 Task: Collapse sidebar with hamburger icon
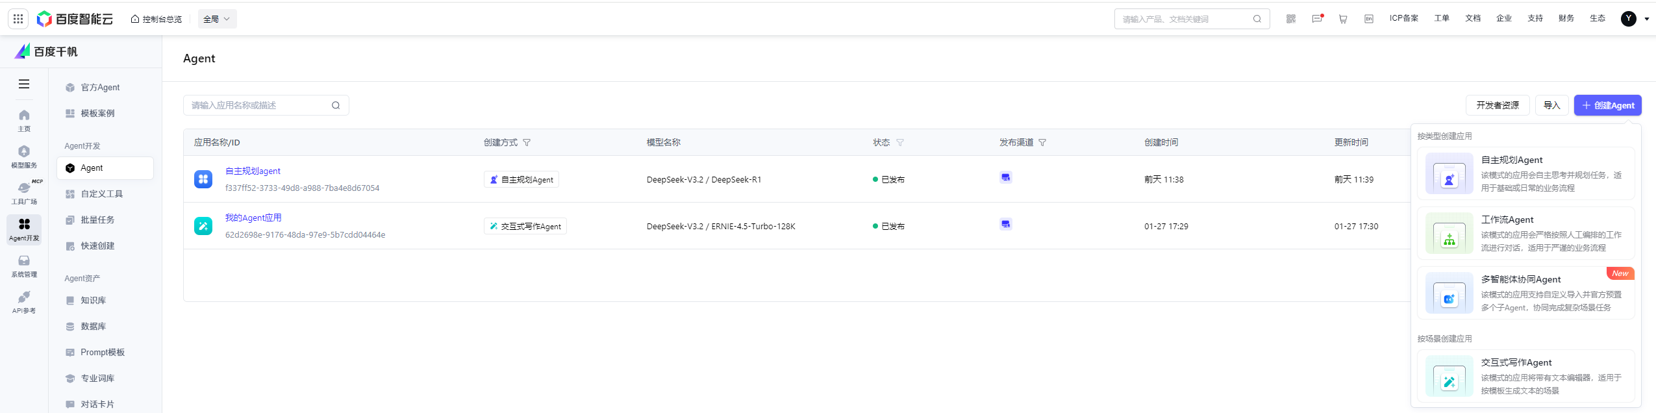(24, 84)
